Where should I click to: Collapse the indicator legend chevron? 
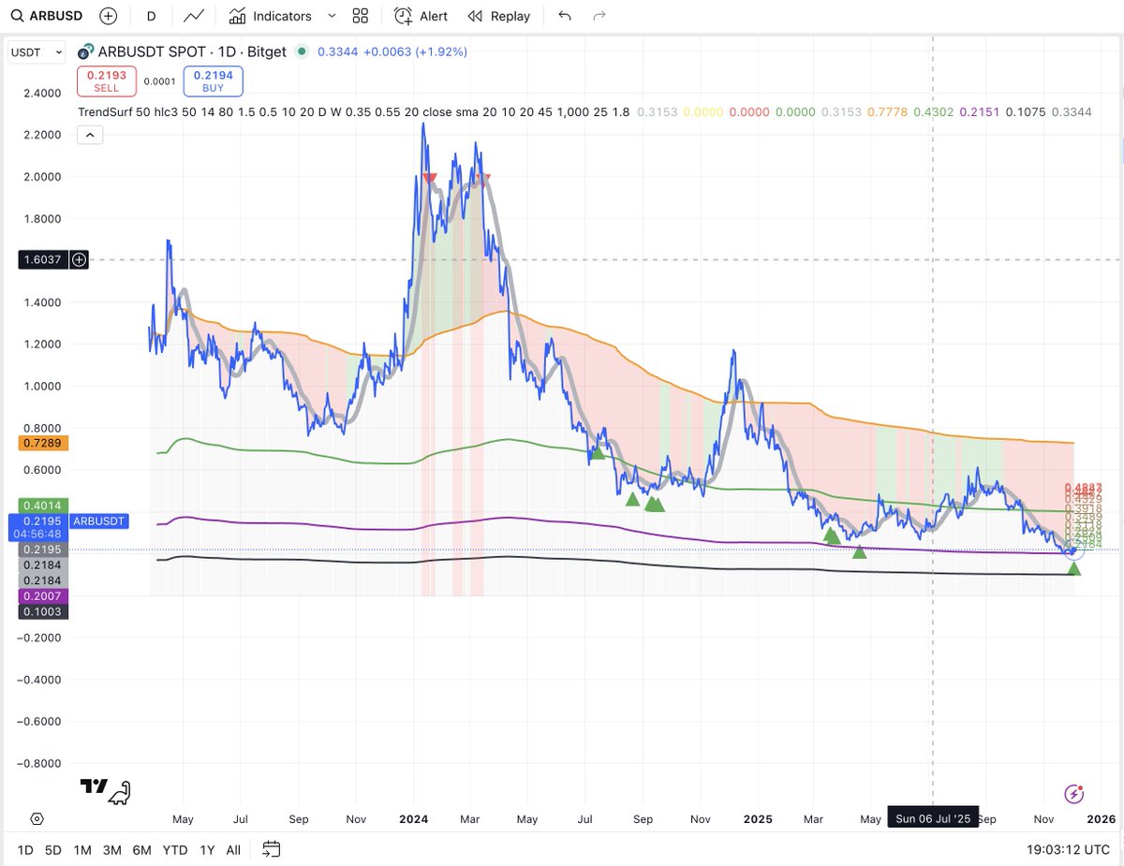click(89, 134)
